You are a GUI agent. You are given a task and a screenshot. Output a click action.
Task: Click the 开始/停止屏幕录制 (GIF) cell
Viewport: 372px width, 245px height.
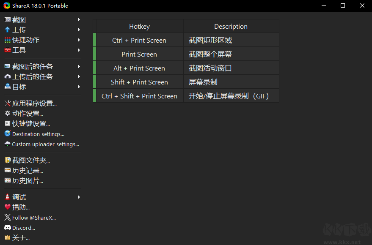click(x=231, y=96)
